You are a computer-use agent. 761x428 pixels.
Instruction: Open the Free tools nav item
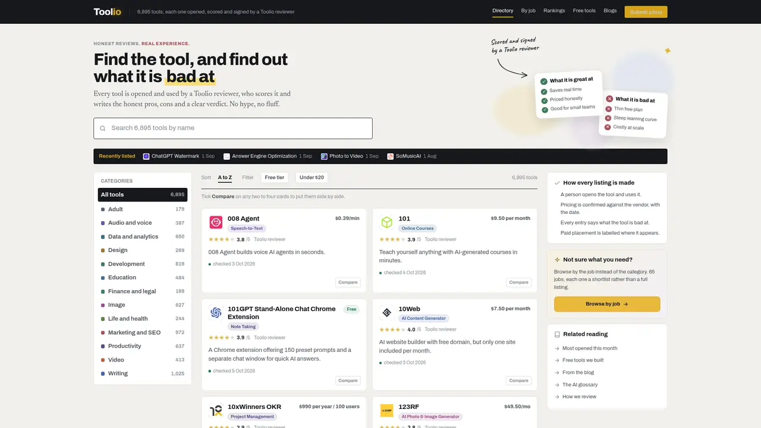click(584, 11)
